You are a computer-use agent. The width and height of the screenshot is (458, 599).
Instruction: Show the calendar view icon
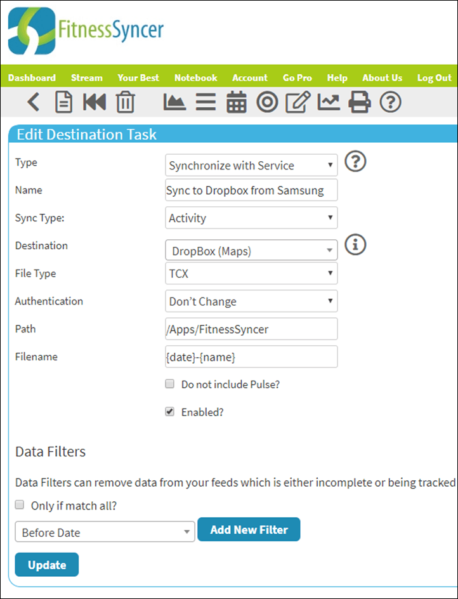click(x=237, y=102)
